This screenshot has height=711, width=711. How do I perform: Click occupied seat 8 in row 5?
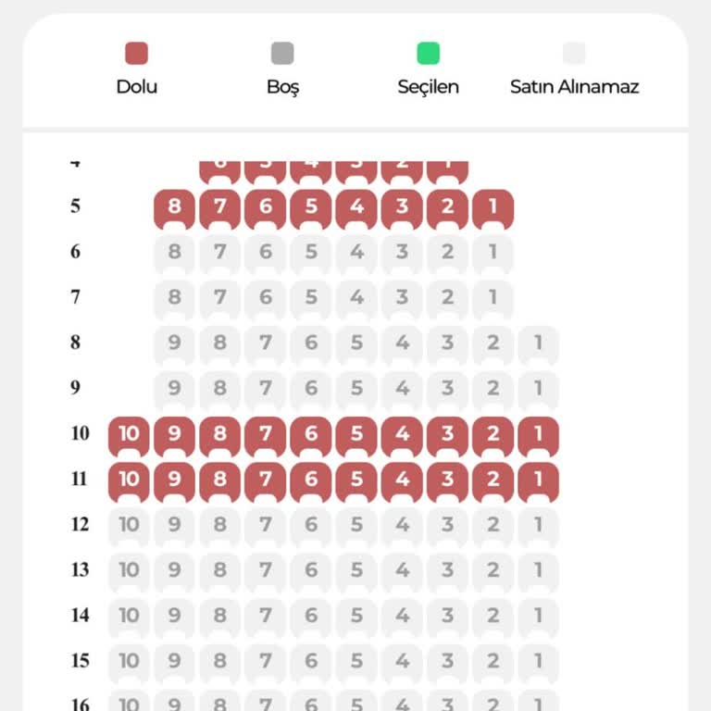(x=174, y=206)
